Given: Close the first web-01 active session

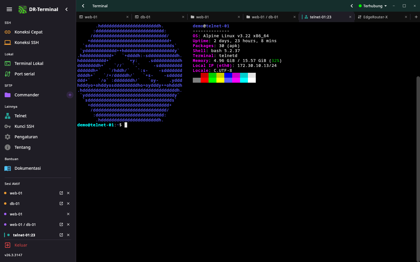Looking at the screenshot, I should [68, 193].
